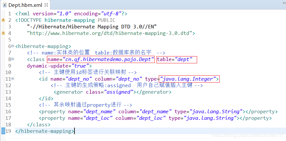The height and width of the screenshot is (141, 286).
Task: Select the Dept.hbm.xml editor tab
Action: [25, 5]
